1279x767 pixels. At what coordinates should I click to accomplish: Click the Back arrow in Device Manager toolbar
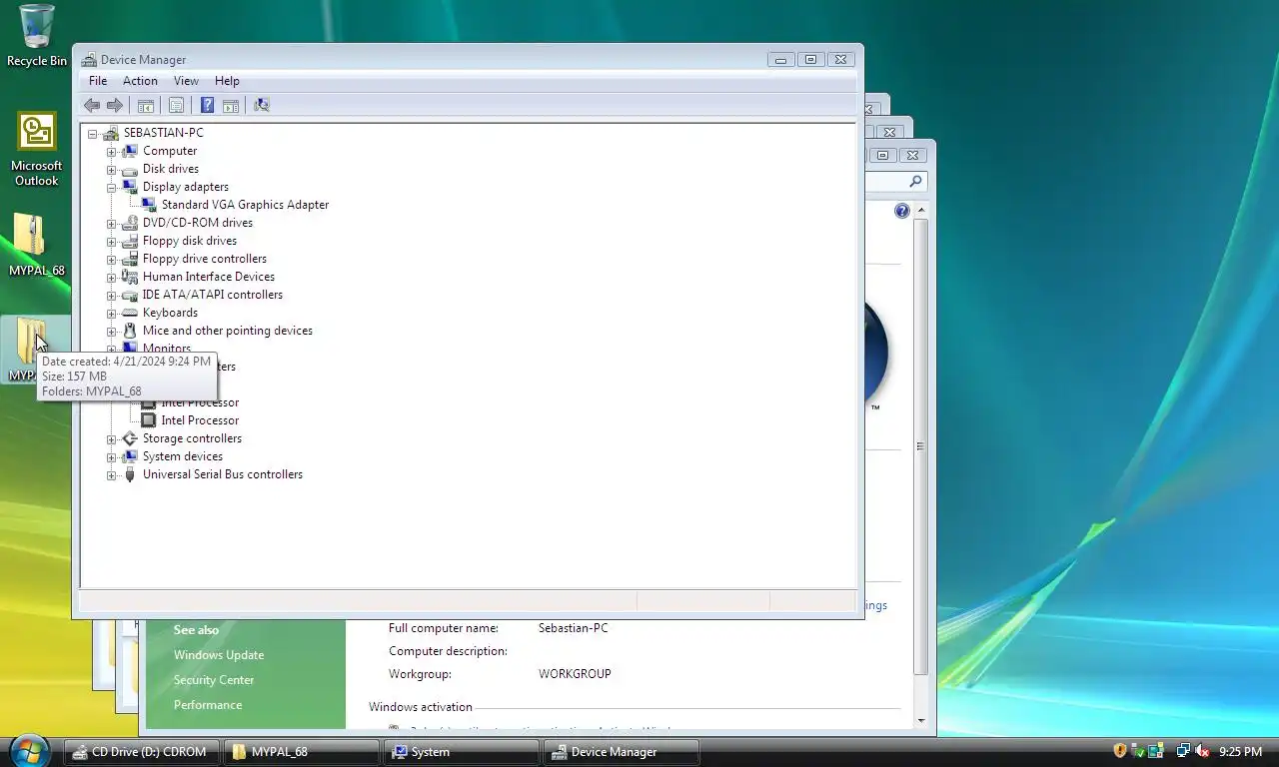[92, 105]
